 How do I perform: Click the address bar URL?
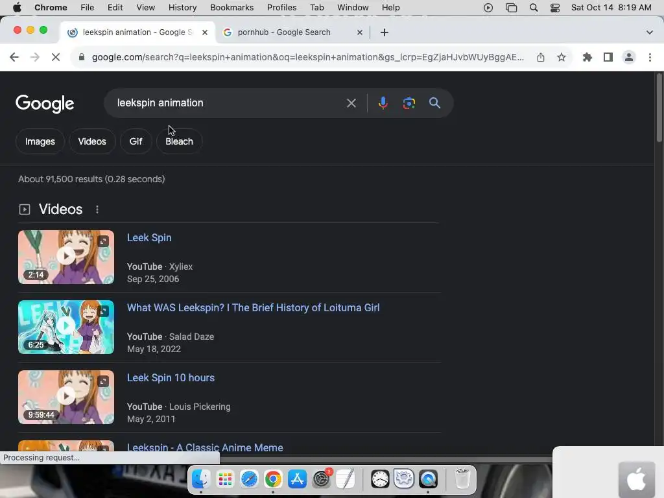coord(308,57)
